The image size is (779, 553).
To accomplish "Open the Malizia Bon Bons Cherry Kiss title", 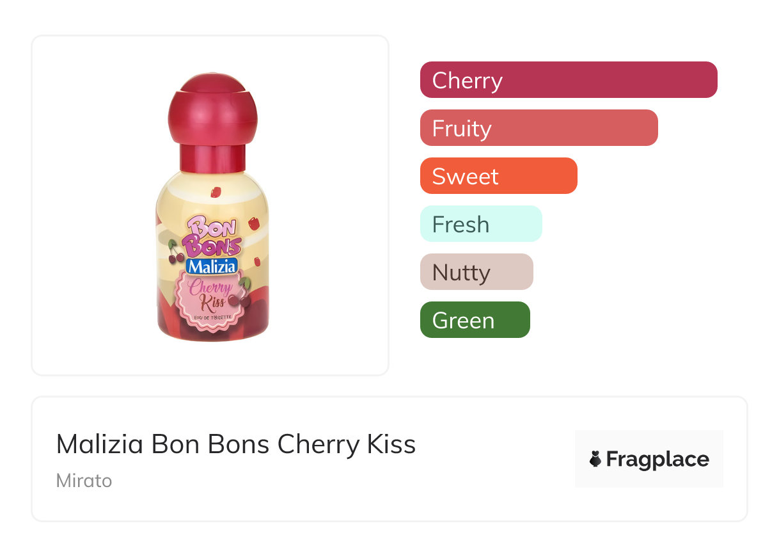I will pos(236,444).
